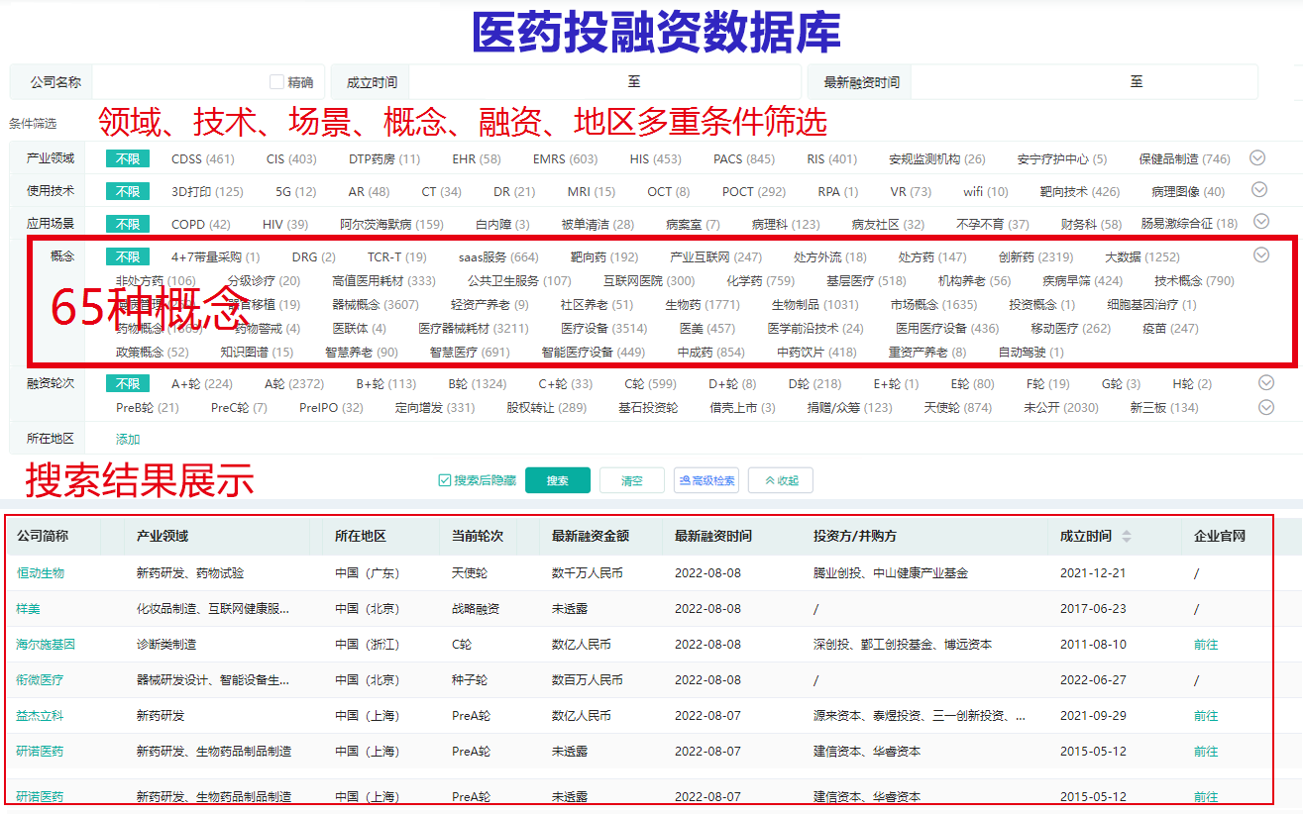Expand the second 融资轮次 row chevron

click(1265, 407)
